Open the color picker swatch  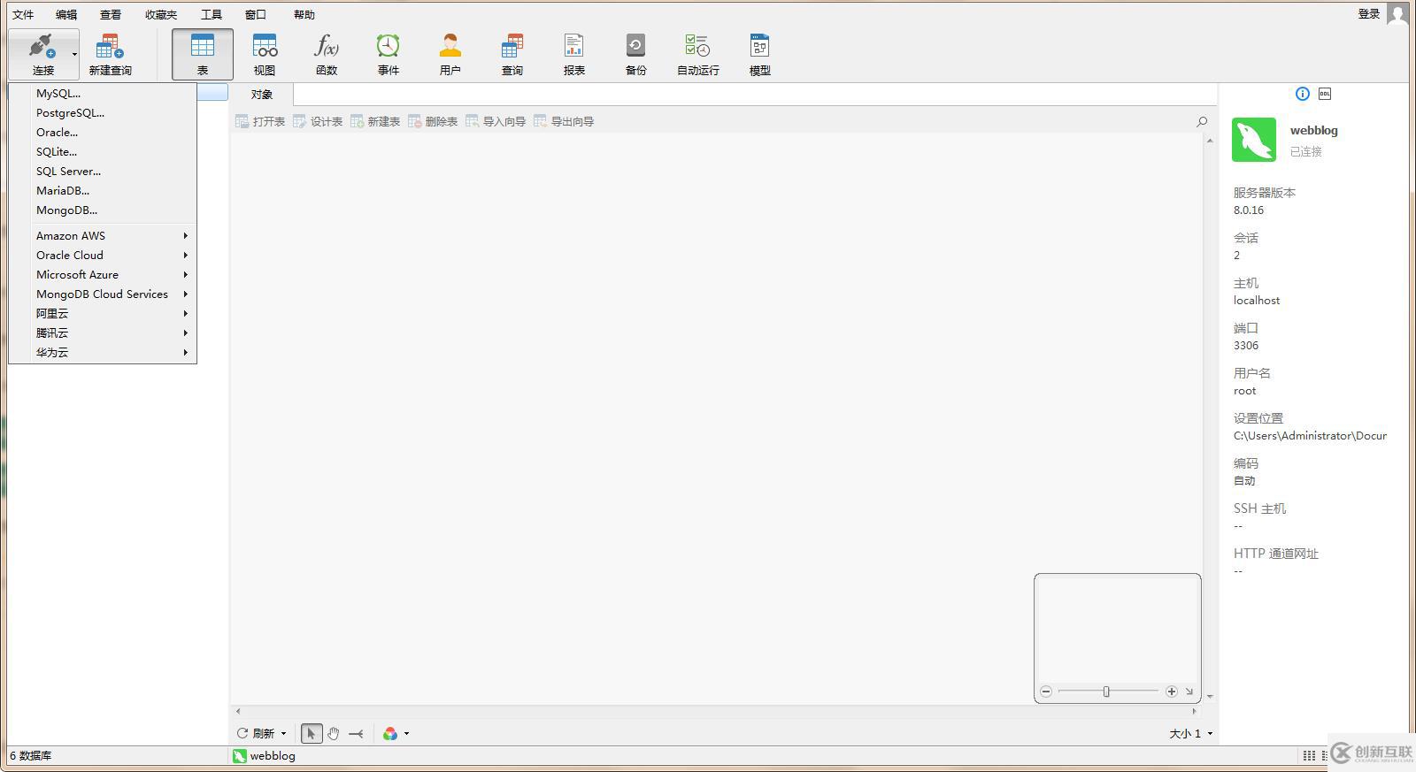click(x=390, y=733)
